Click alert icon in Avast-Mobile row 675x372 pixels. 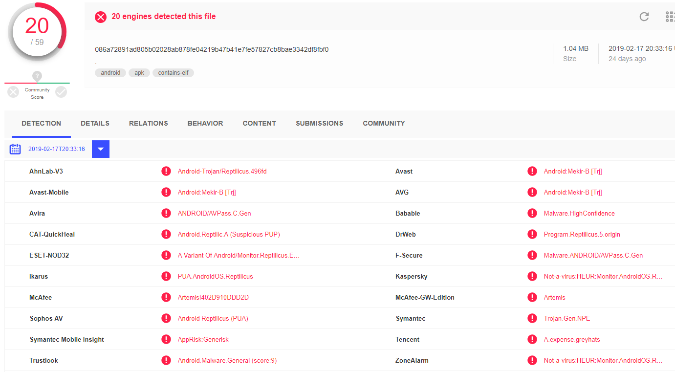click(x=166, y=192)
